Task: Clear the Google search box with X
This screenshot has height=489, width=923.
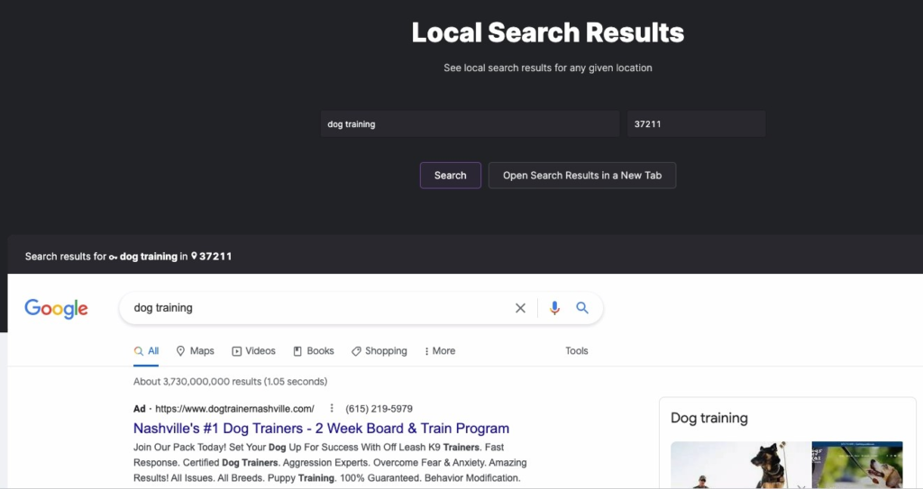Action: pyautogui.click(x=520, y=308)
